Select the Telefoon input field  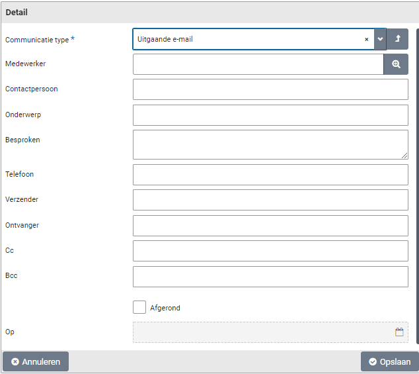pyautogui.click(x=270, y=175)
